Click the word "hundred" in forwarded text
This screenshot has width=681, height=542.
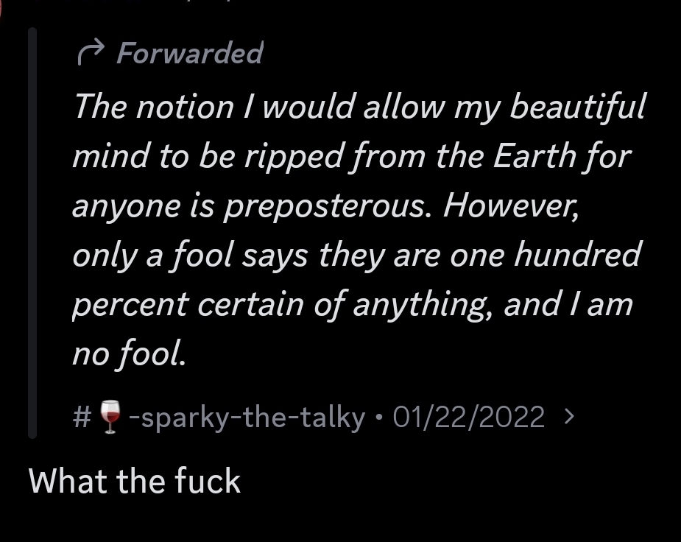point(576,256)
